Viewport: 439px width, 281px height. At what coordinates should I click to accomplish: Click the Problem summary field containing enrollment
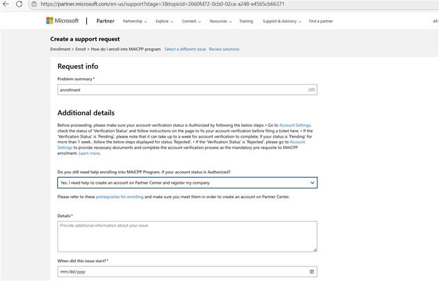[x=187, y=90]
